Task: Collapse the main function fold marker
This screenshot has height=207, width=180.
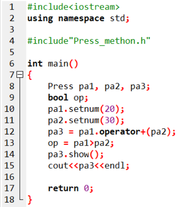Action: pyautogui.click(x=20, y=75)
